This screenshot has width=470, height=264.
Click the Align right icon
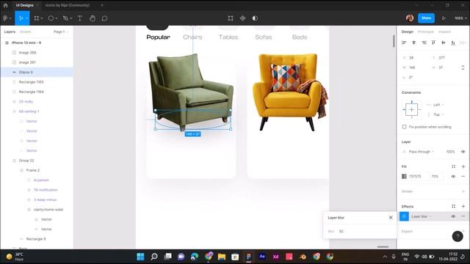pos(424,43)
